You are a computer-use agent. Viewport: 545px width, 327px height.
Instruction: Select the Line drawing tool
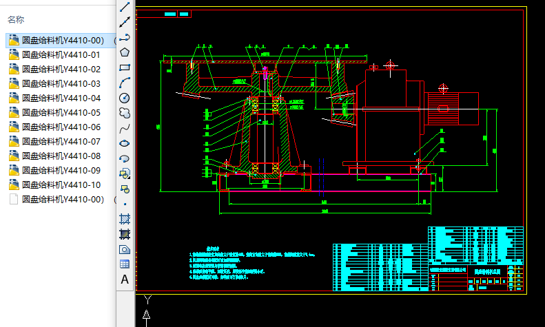pyautogui.click(x=125, y=8)
